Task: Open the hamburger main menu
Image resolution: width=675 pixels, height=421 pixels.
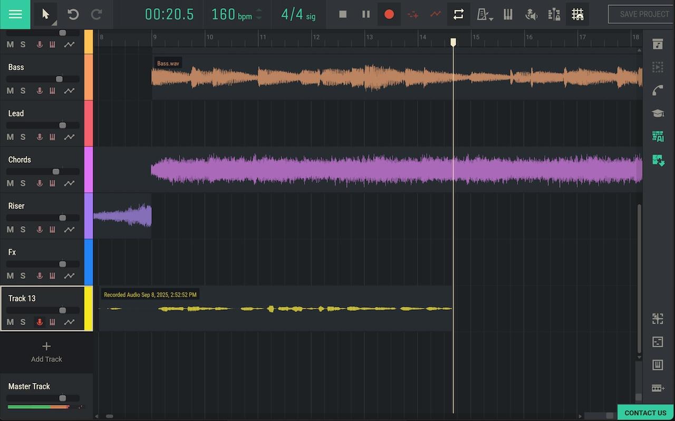Action: (x=15, y=14)
